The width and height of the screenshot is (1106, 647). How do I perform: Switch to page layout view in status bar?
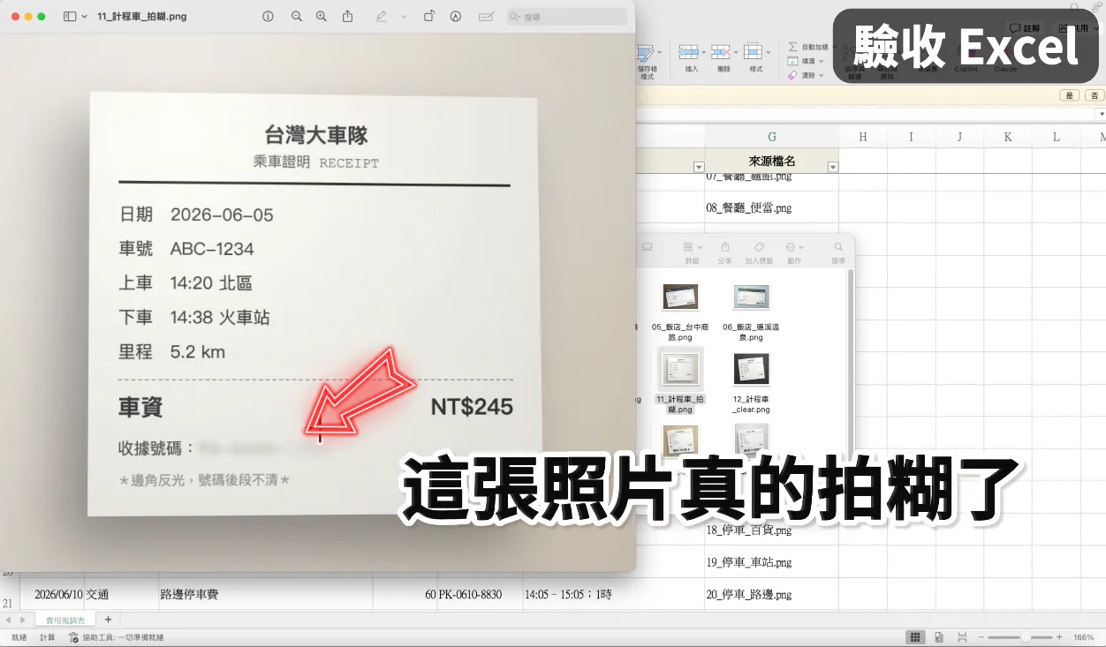point(938,637)
